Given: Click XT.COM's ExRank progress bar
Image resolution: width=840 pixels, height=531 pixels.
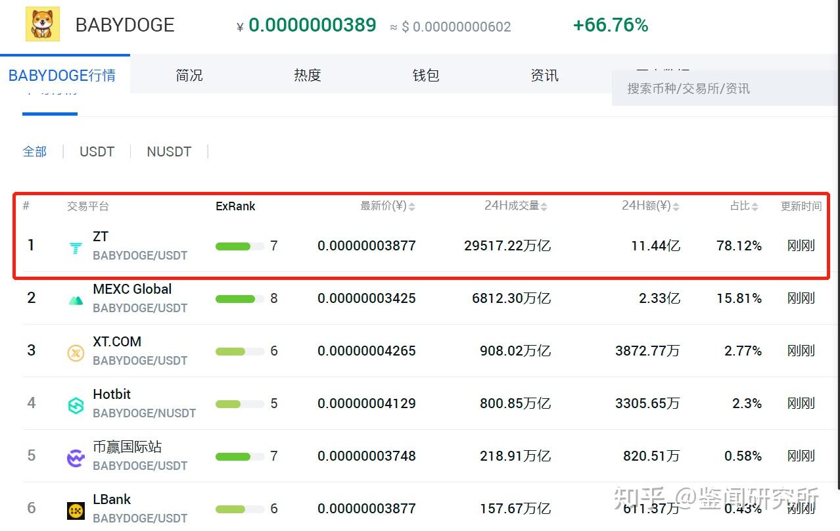Looking at the screenshot, I should [240, 352].
